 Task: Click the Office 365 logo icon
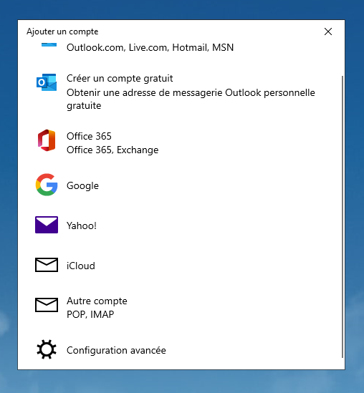coord(47,140)
